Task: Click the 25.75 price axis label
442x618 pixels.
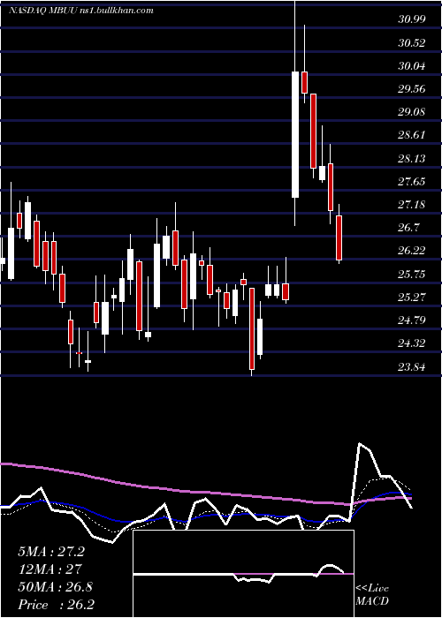Action: click(x=412, y=275)
